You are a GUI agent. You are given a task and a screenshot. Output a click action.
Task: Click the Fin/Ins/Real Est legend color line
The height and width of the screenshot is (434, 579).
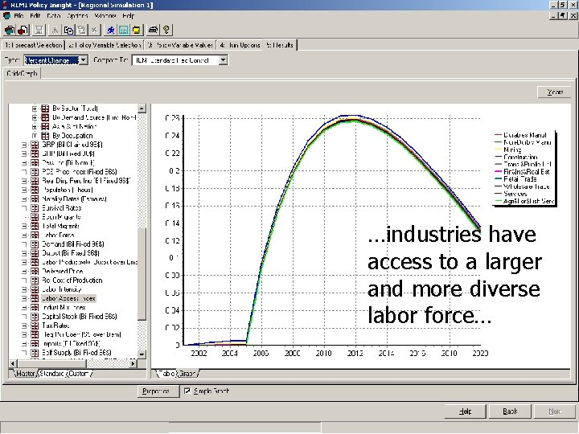pyautogui.click(x=498, y=172)
